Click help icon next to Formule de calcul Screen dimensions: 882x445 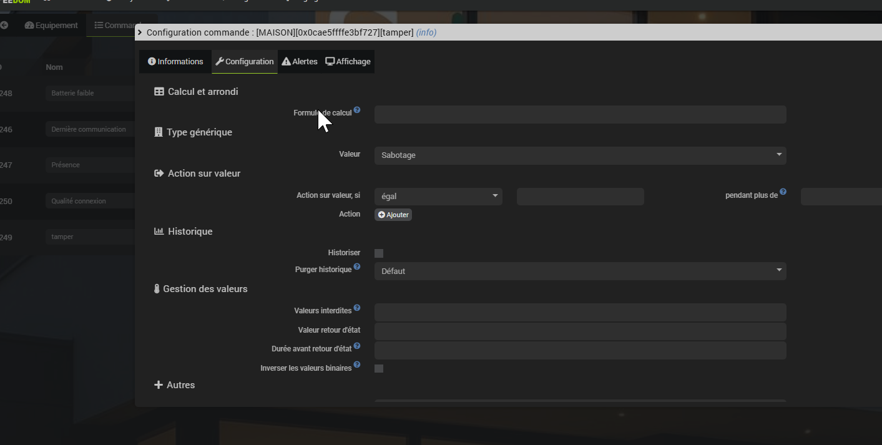tap(357, 110)
